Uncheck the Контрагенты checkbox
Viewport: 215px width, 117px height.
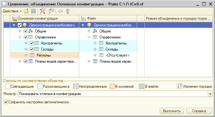coord(32,43)
